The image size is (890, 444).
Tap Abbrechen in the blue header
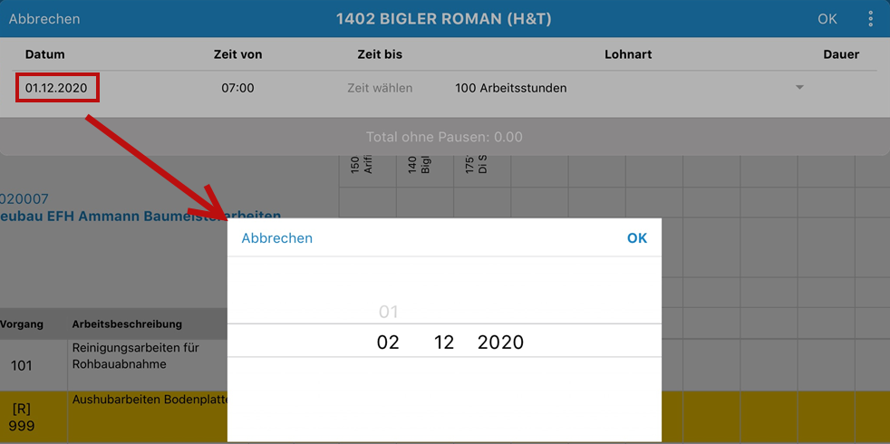[x=44, y=19]
